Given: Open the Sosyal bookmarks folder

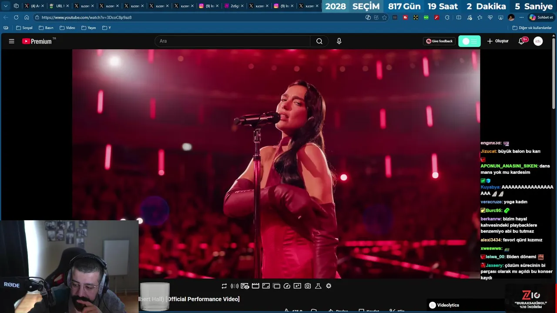Looking at the screenshot, I should [x=24, y=28].
